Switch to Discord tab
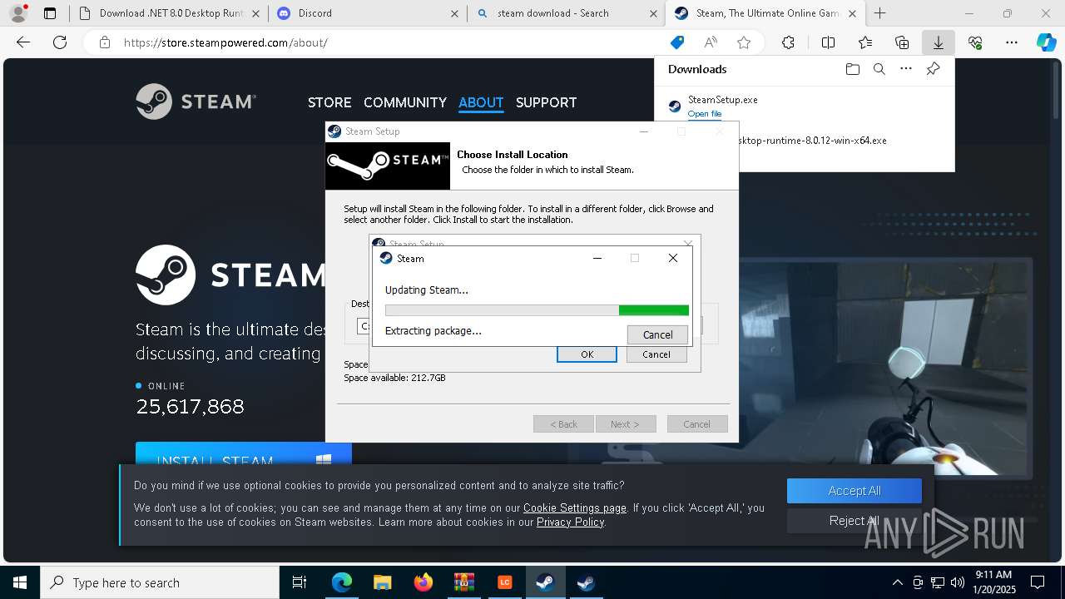The width and height of the screenshot is (1065, 599). point(366,13)
